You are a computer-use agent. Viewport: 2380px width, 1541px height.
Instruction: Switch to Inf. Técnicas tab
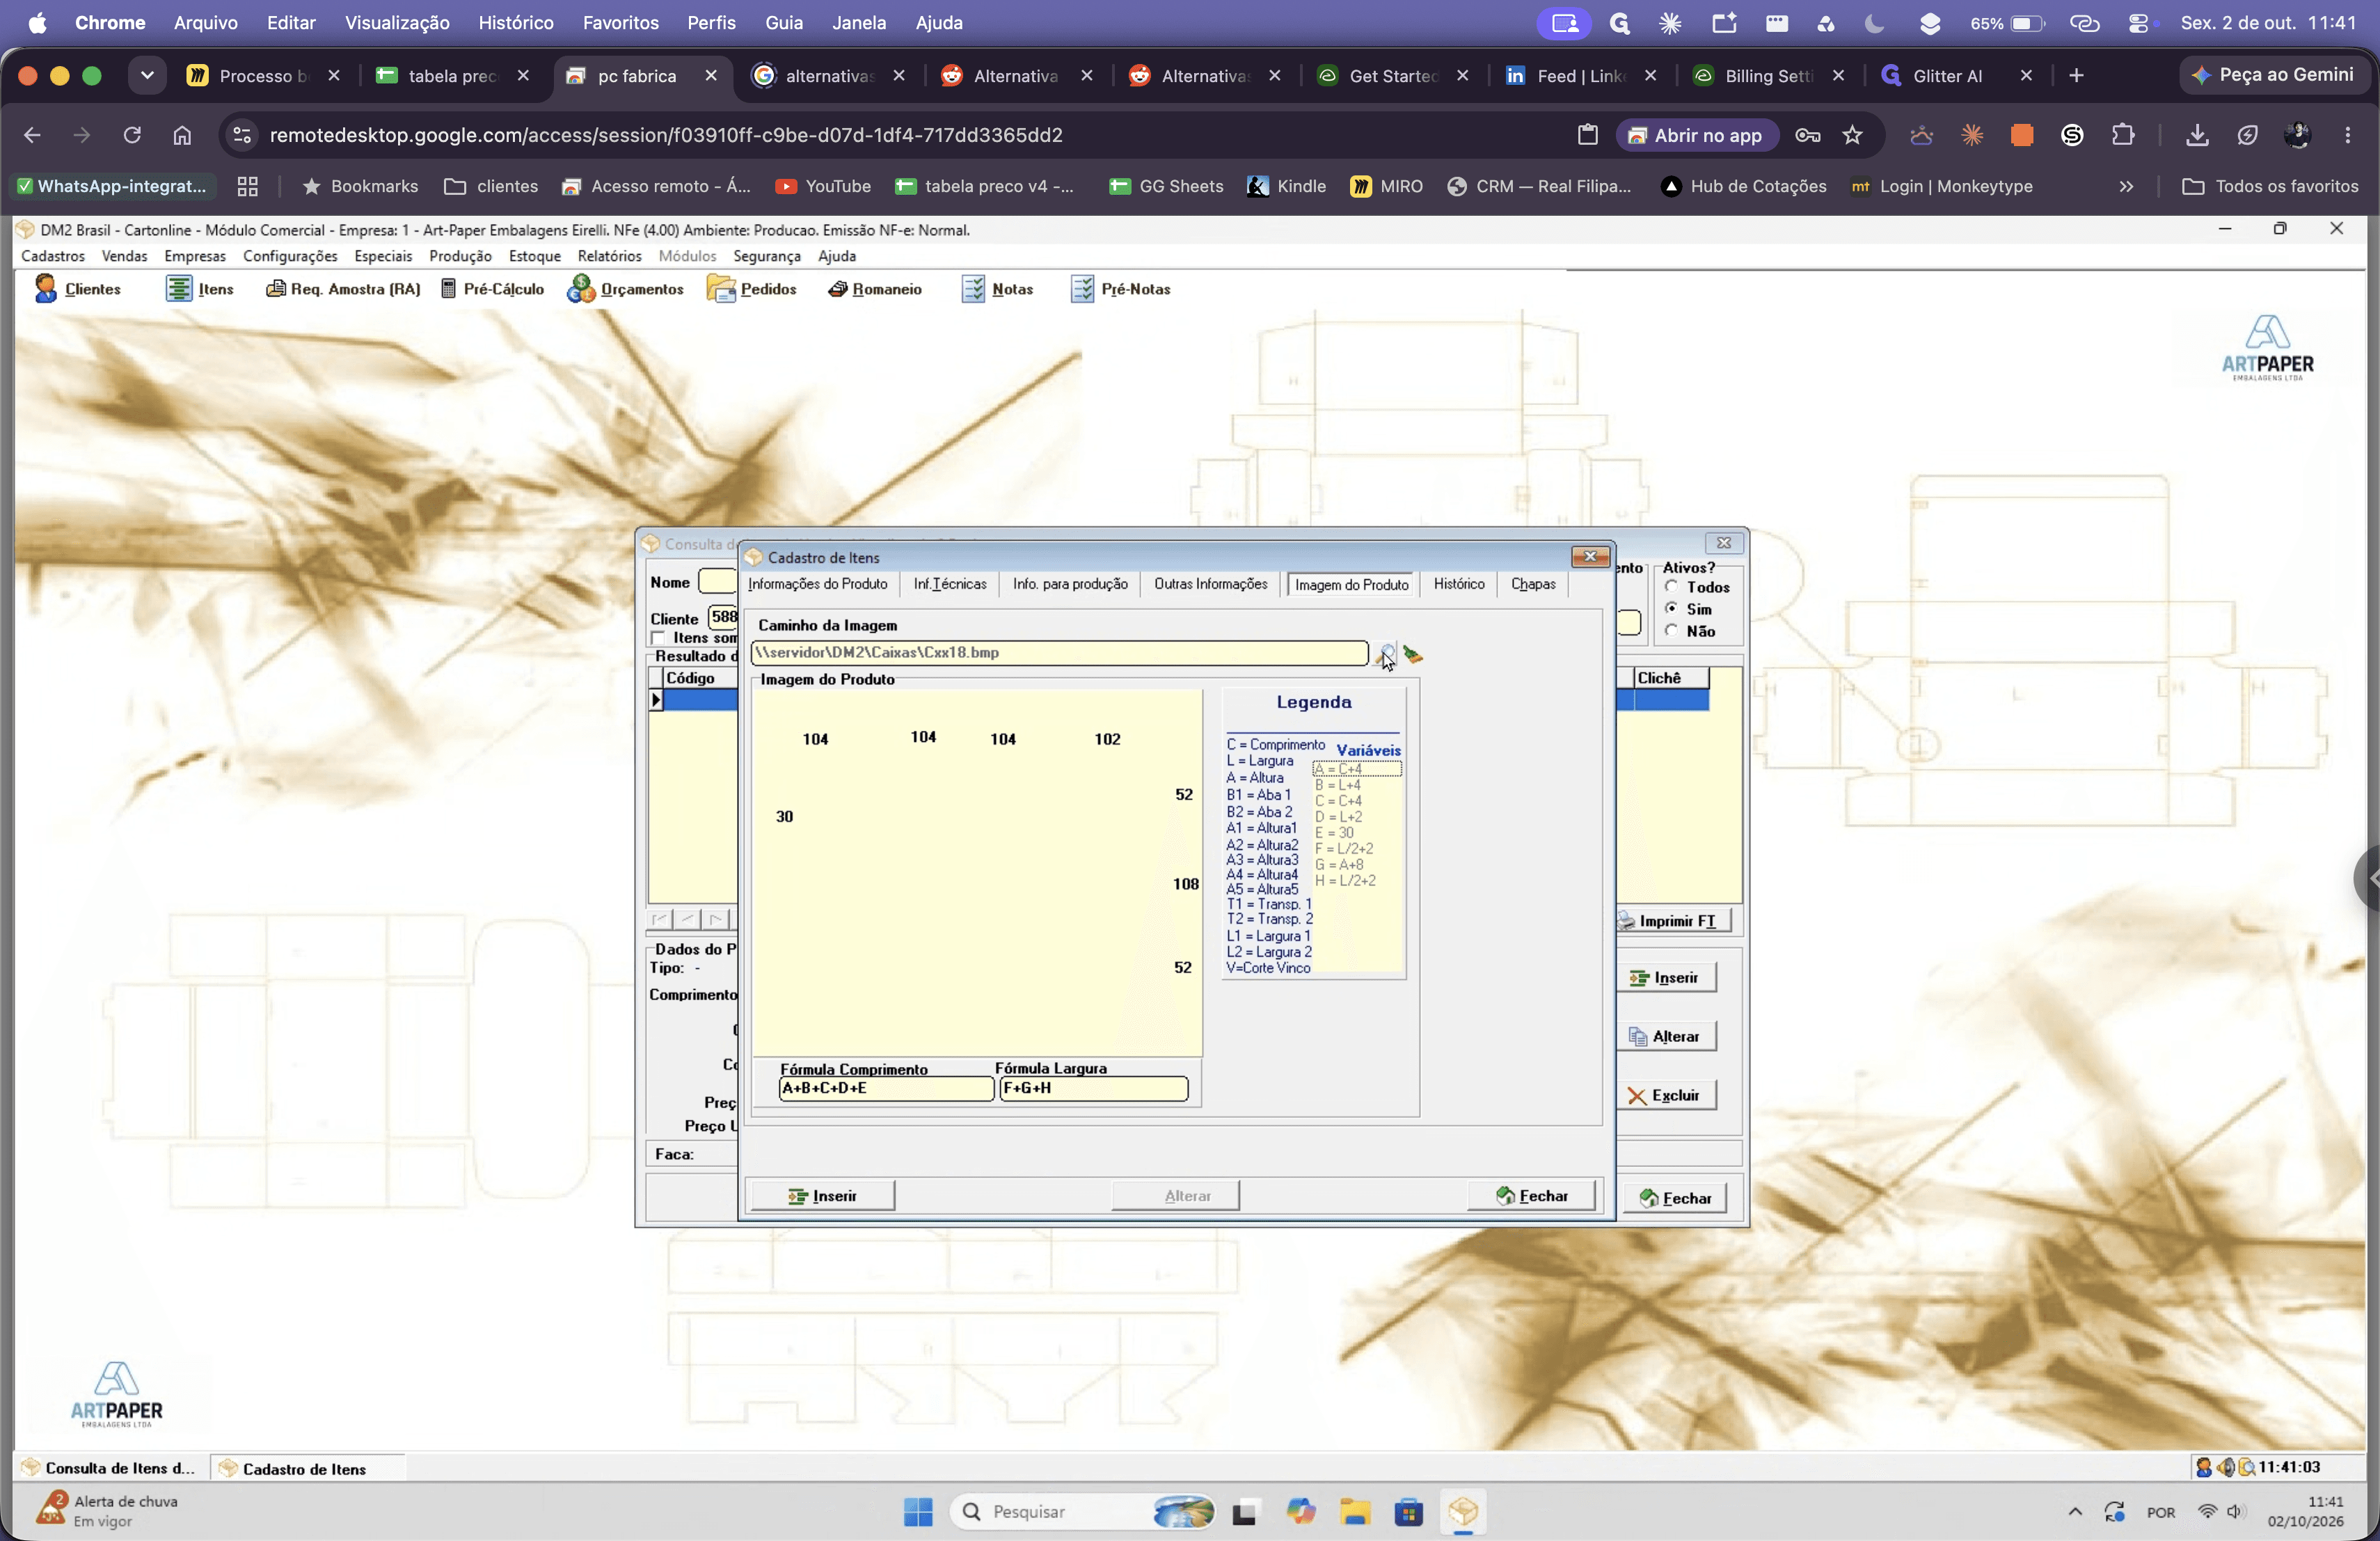(949, 584)
